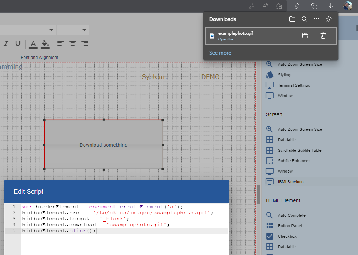The height and width of the screenshot is (255, 358).
Task: Choose the Subfile Enhancer component
Action: point(294,161)
